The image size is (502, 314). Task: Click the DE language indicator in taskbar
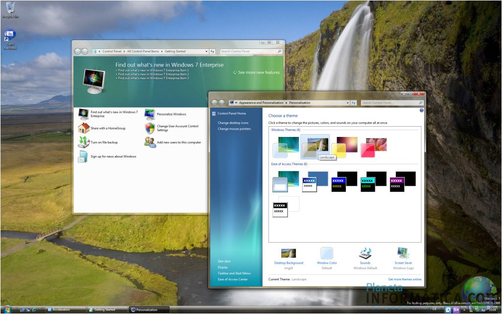(434, 309)
